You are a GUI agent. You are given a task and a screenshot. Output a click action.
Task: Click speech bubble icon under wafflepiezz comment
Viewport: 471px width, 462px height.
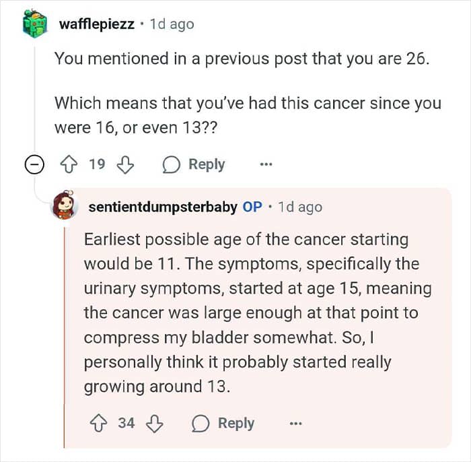pyautogui.click(x=172, y=165)
